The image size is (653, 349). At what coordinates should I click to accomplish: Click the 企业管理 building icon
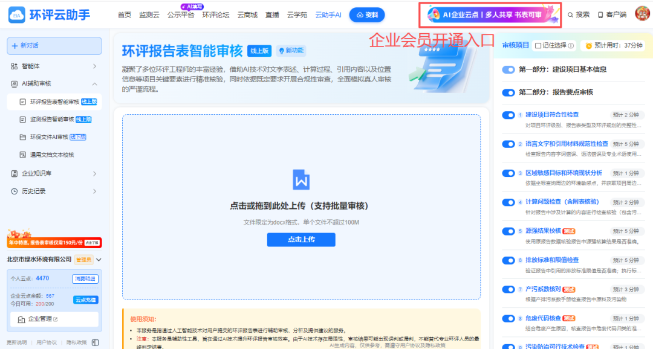[x=21, y=319]
